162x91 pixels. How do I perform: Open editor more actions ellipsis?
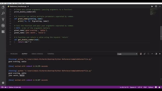click(x=160, y=6)
